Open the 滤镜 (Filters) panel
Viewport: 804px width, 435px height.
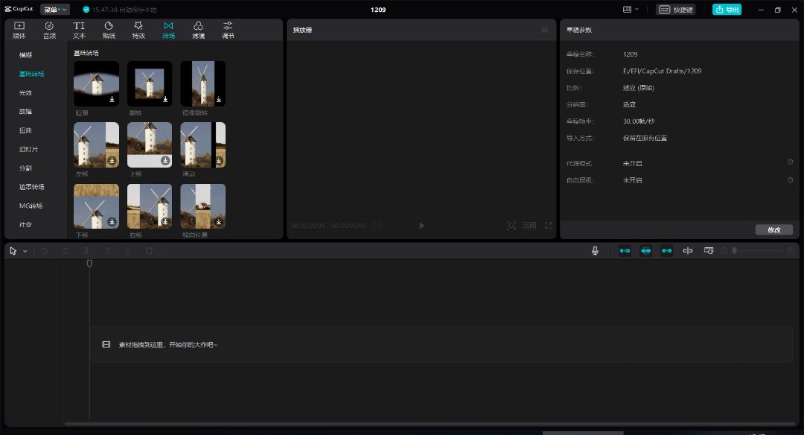(x=198, y=30)
